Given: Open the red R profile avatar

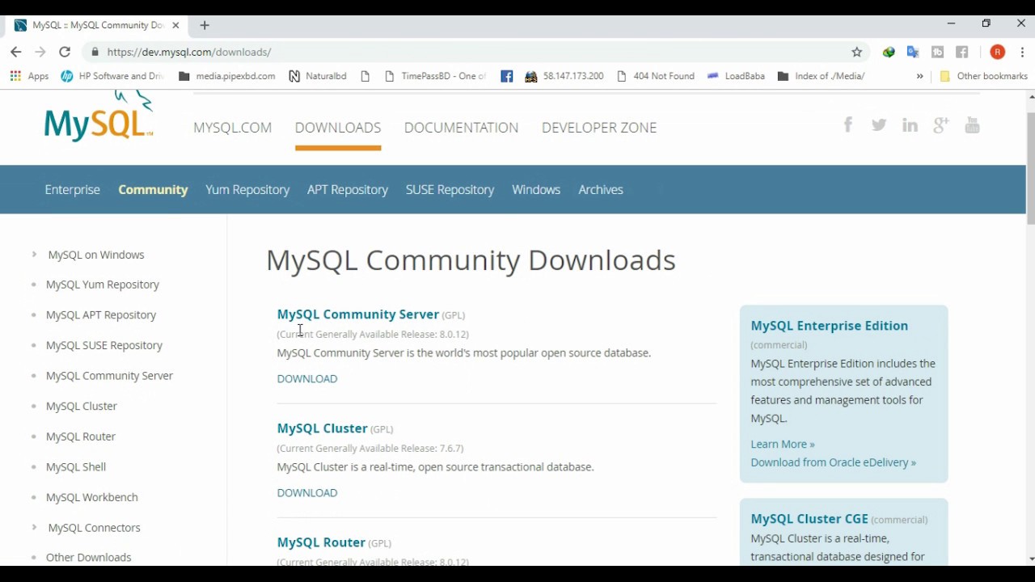Looking at the screenshot, I should pyautogui.click(x=998, y=52).
